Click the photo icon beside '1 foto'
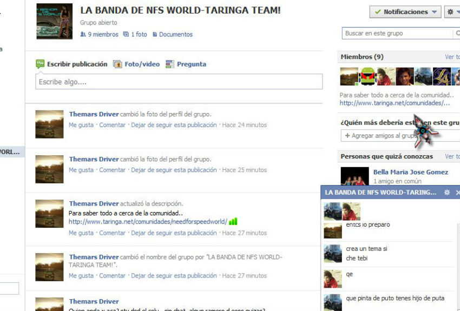Screen dimensions: 460x311 pos(126,34)
